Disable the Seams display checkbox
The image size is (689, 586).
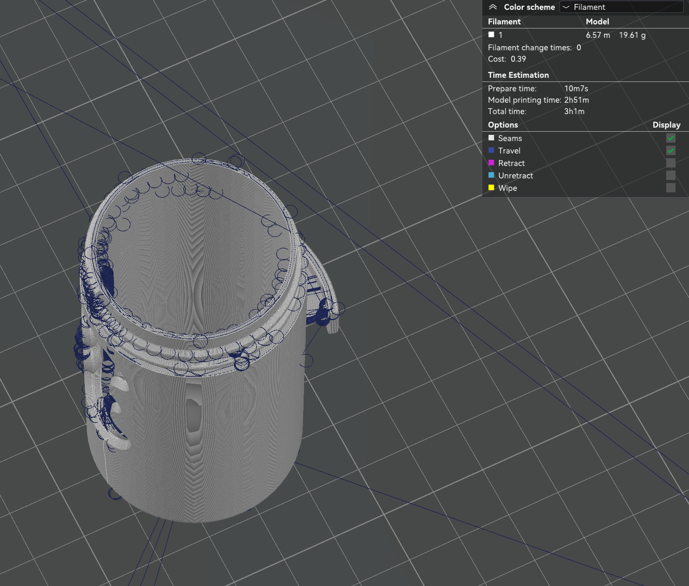coord(670,138)
